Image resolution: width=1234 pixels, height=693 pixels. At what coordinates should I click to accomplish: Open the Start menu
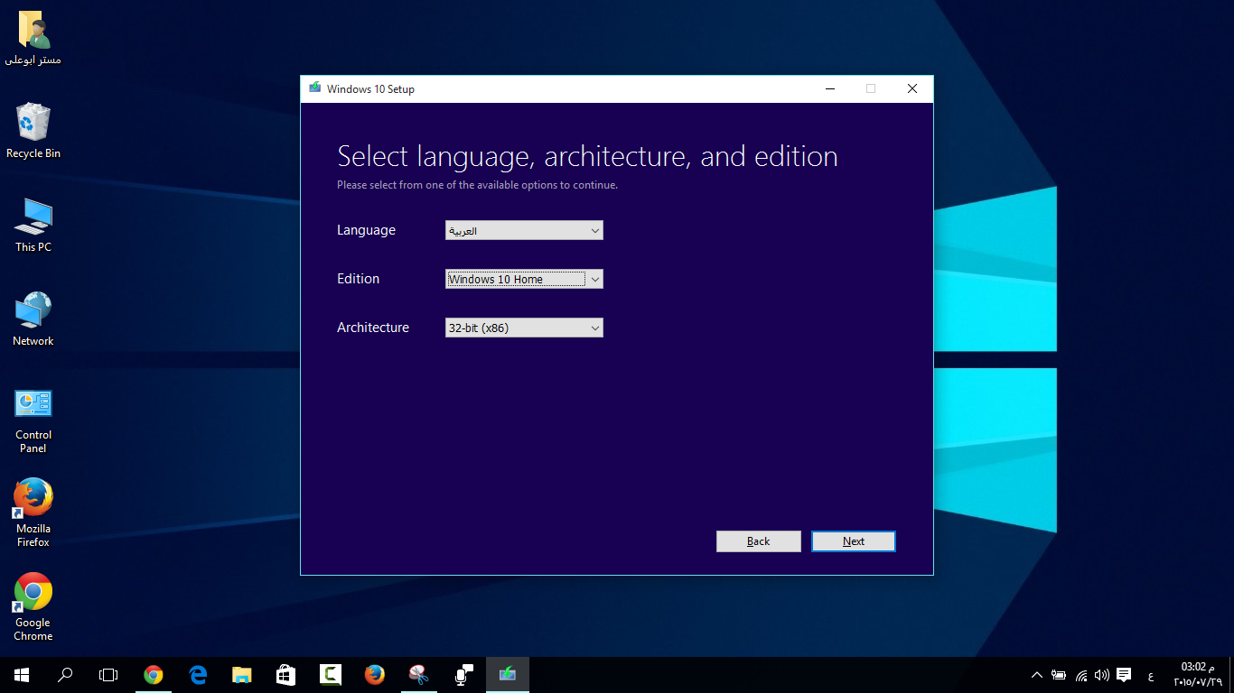coord(22,675)
